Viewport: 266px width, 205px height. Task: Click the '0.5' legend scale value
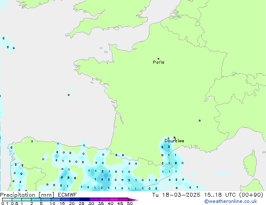point(15,203)
